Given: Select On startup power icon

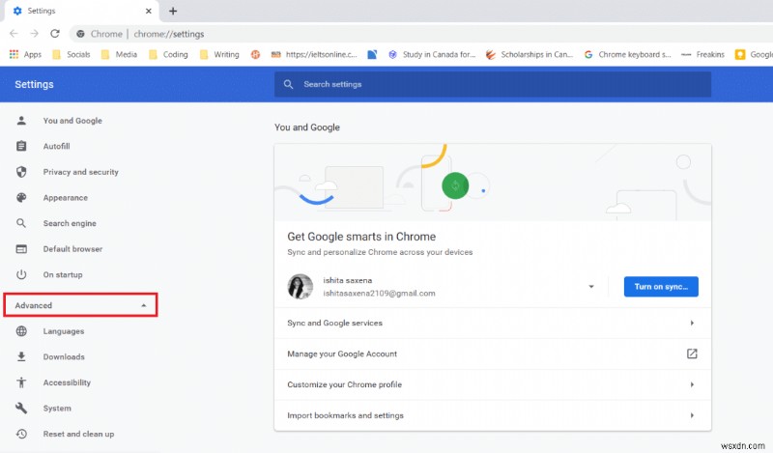Looking at the screenshot, I should coord(21,274).
